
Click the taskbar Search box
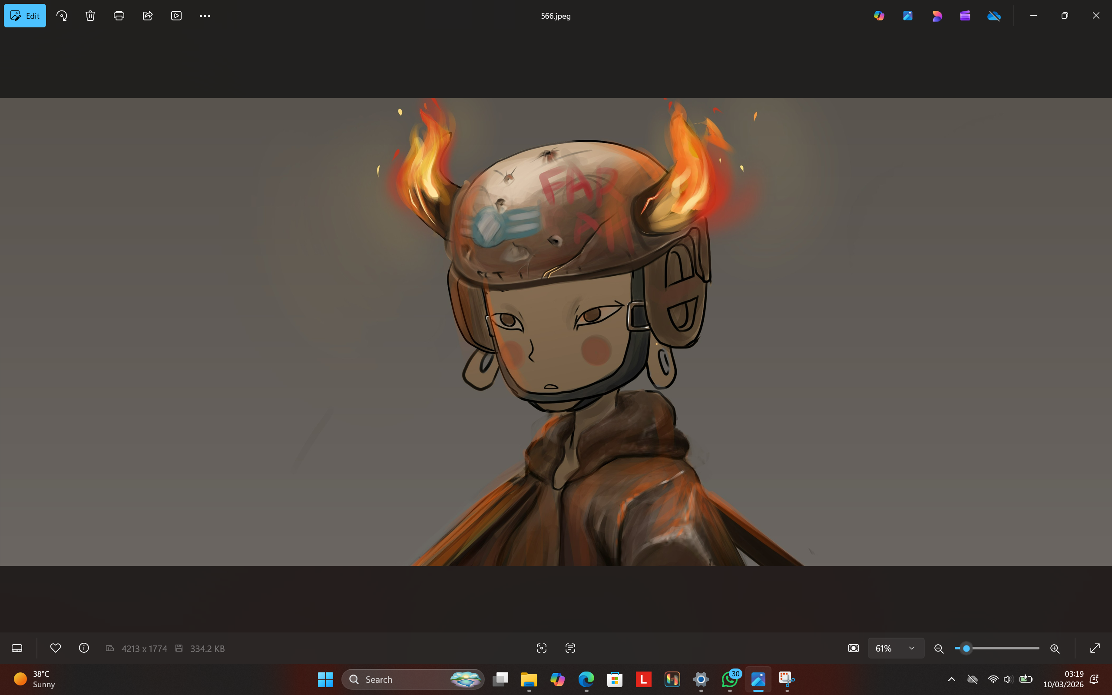click(x=413, y=679)
